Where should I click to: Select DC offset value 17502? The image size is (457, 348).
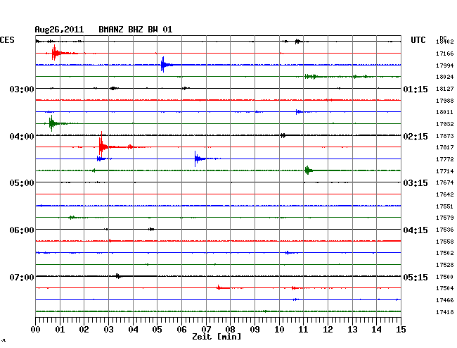(x=445, y=253)
